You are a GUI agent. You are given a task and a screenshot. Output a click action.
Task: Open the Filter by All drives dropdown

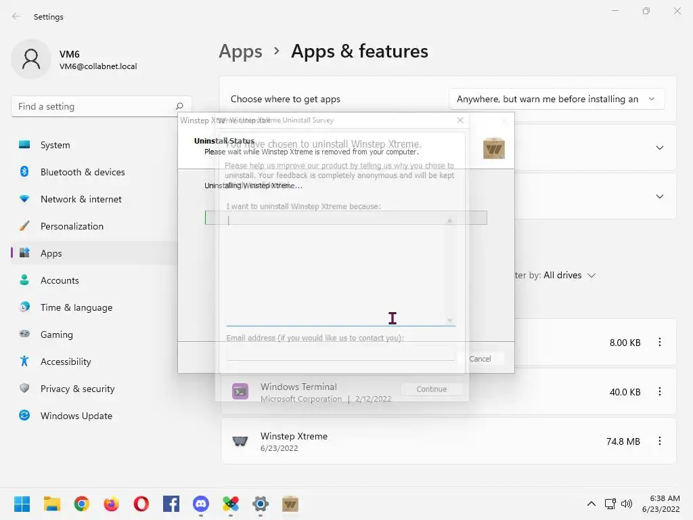click(569, 275)
